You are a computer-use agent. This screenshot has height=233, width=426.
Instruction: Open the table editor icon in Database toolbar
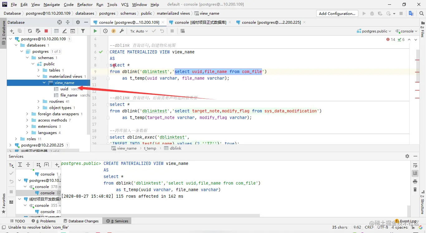pos(56,31)
